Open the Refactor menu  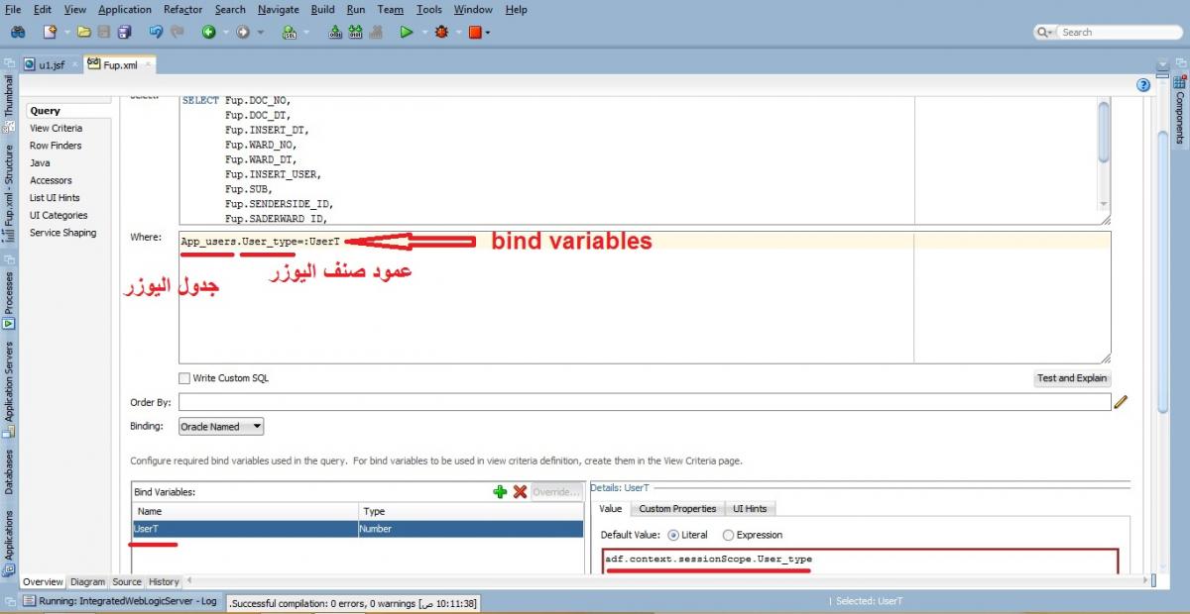click(182, 10)
